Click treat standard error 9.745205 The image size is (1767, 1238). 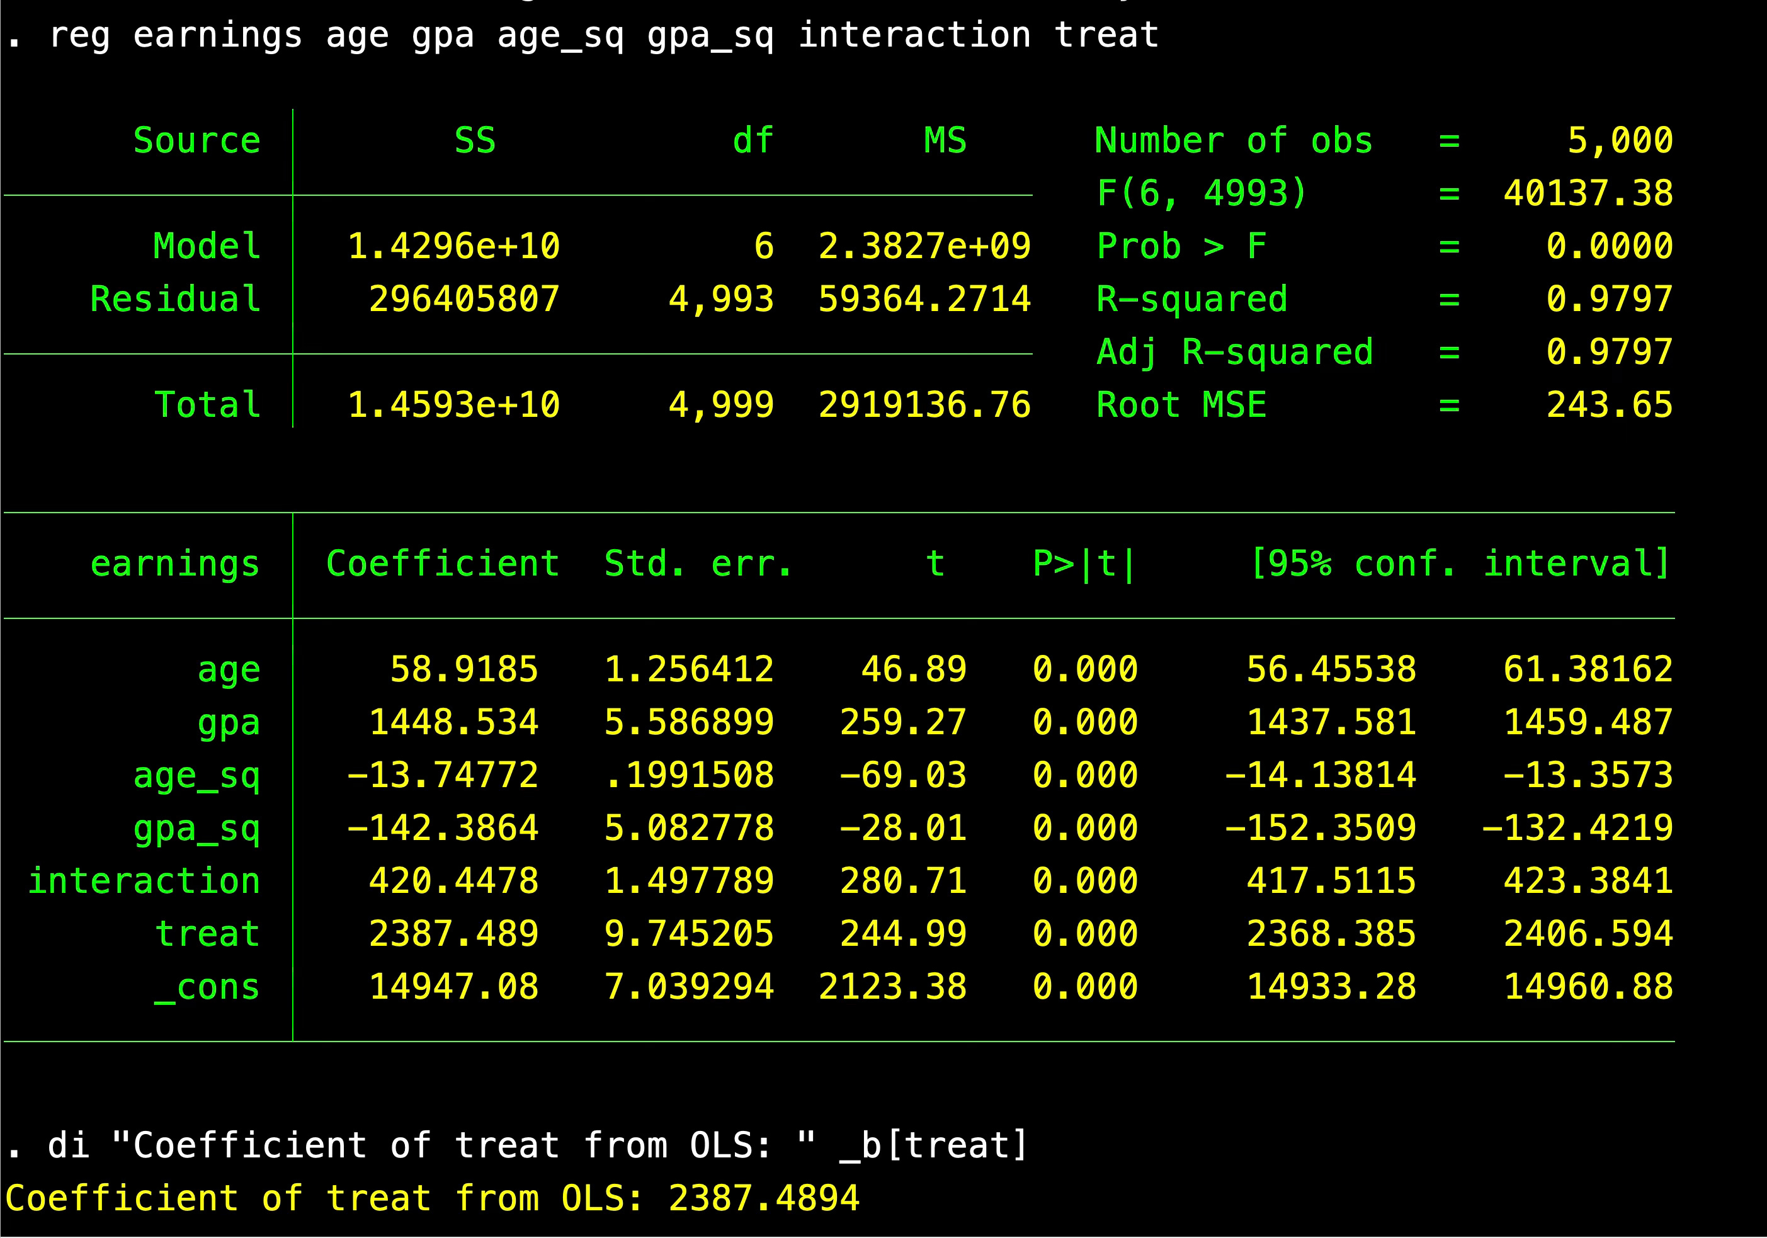click(x=689, y=934)
